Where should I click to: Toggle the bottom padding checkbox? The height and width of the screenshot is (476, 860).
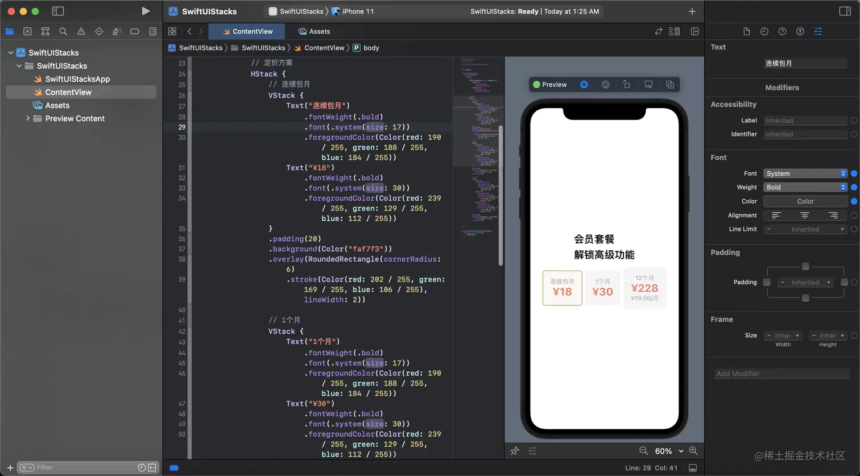pyautogui.click(x=805, y=298)
